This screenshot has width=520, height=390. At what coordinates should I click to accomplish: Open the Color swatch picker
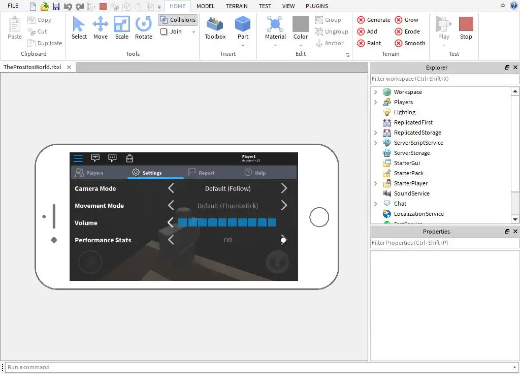tap(301, 28)
